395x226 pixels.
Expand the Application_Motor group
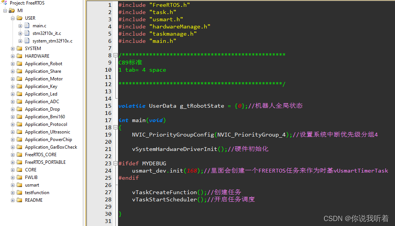[13, 79]
